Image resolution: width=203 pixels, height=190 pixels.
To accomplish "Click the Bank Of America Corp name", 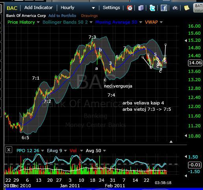I will [26, 16].
